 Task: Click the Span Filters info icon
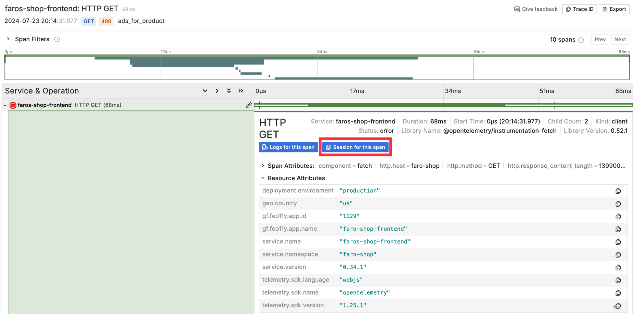57,39
